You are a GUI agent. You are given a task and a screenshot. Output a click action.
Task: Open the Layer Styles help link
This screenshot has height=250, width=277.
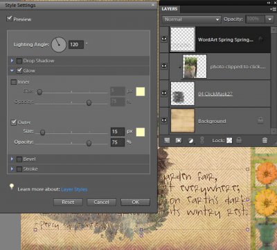coord(74,189)
